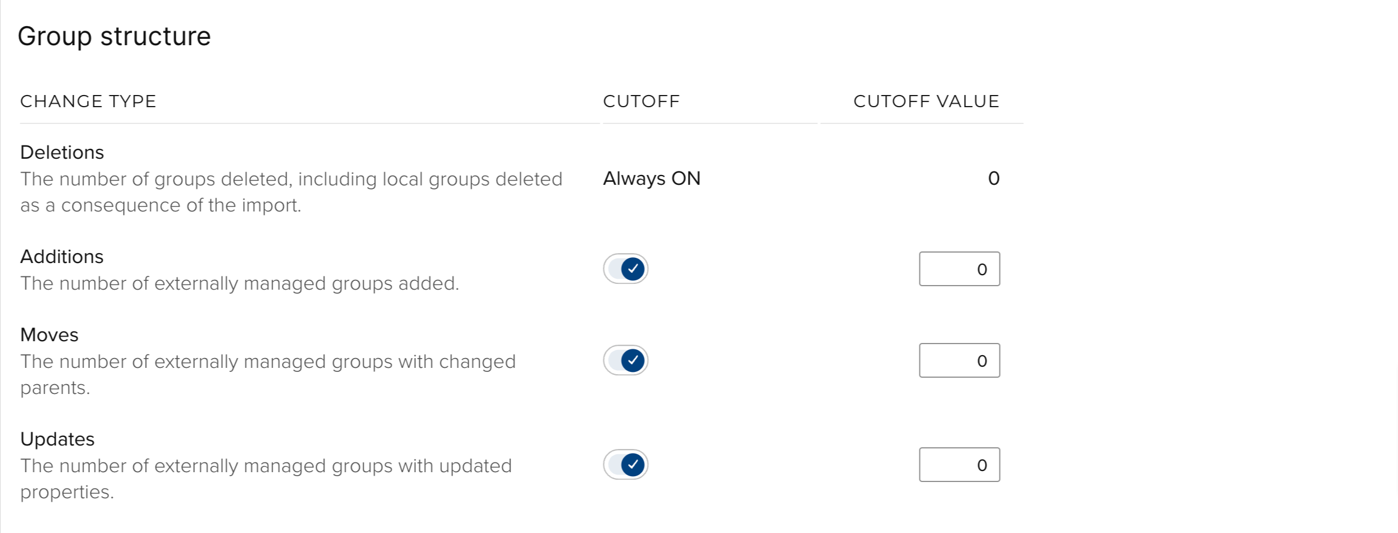This screenshot has width=1398, height=533.
Task: Click the Additions cutoff value field
Action: pos(959,269)
